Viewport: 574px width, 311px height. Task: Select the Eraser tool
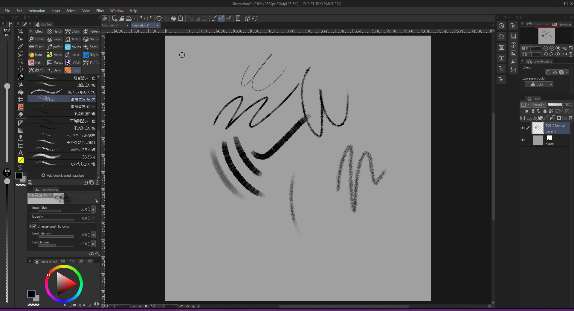pyautogui.click(x=21, y=115)
